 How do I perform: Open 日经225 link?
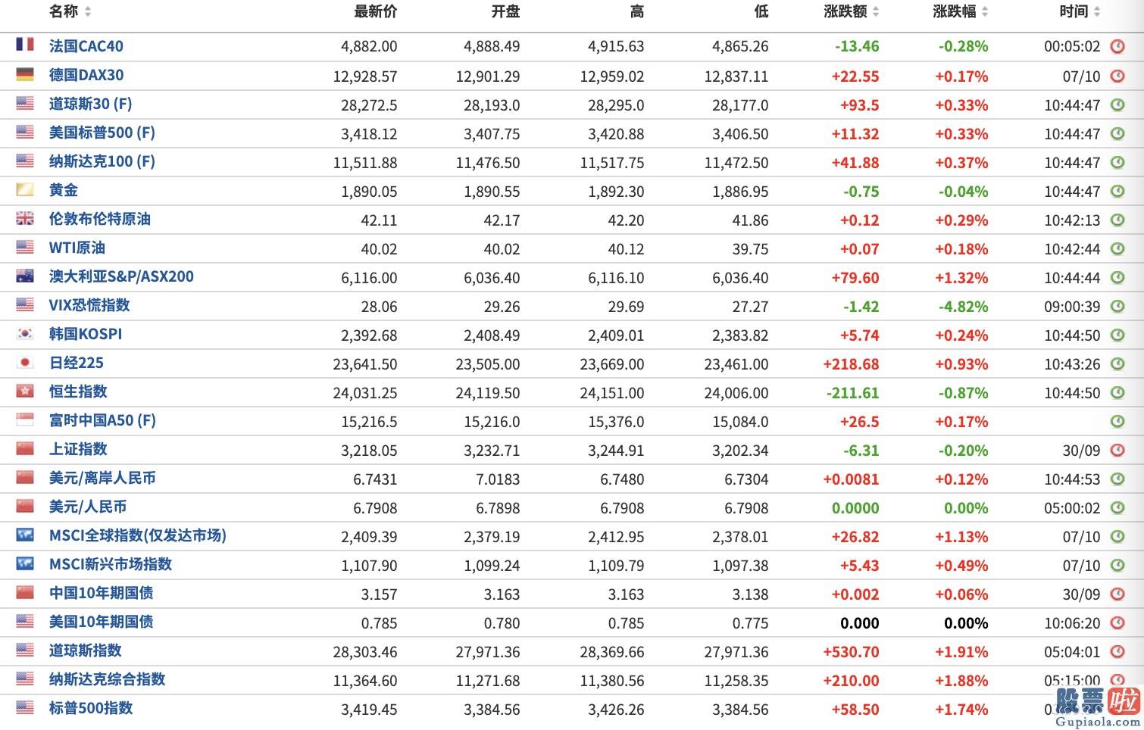[x=77, y=363]
